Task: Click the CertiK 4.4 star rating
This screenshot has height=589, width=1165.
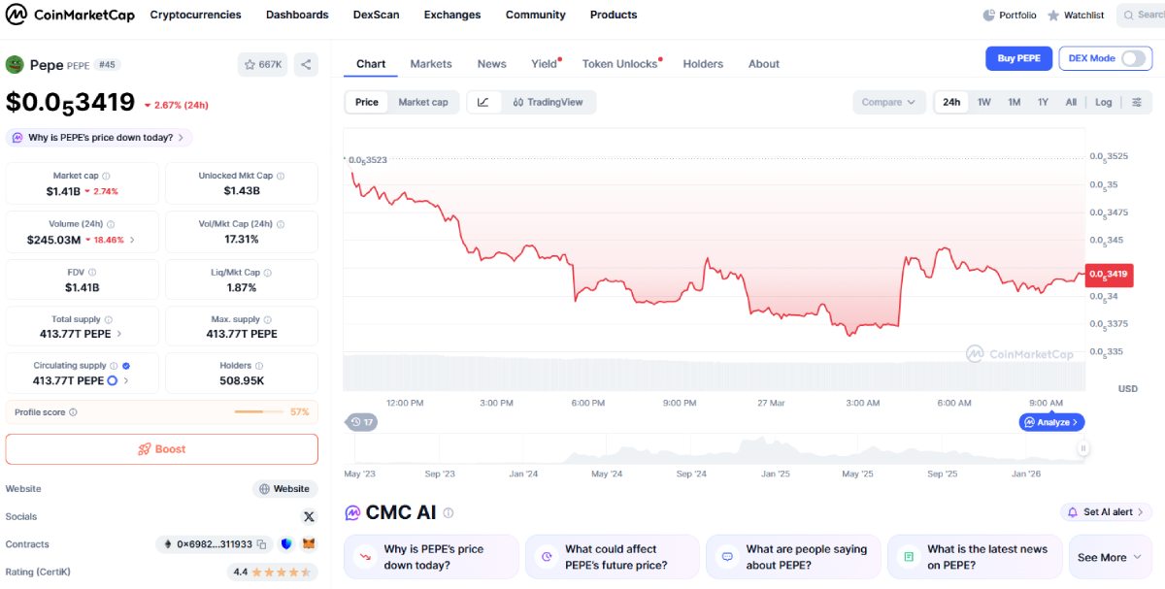Action: (274, 573)
